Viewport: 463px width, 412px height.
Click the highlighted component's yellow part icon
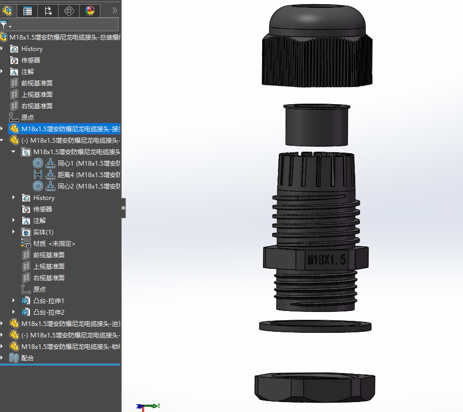click(14, 129)
